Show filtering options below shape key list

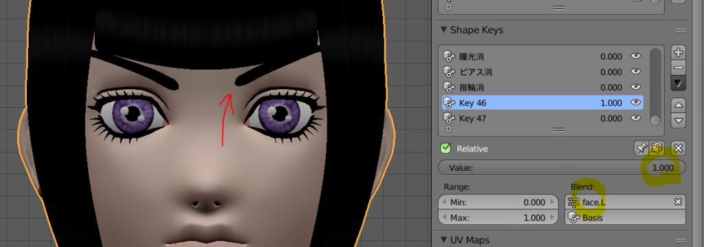click(x=448, y=129)
